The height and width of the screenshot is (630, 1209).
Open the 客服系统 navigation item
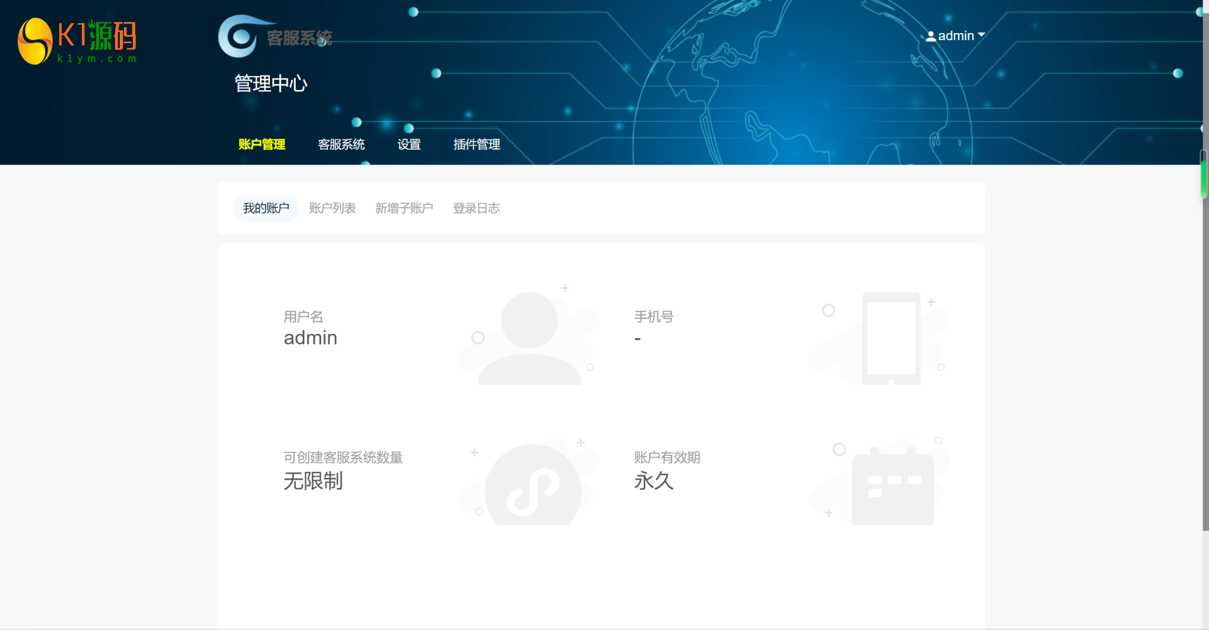(x=341, y=145)
